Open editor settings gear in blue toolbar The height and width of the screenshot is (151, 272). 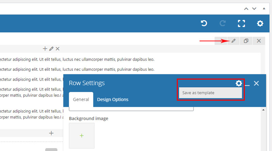(x=260, y=23)
